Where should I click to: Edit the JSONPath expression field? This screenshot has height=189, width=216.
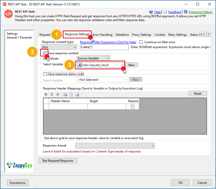tap(104, 47)
